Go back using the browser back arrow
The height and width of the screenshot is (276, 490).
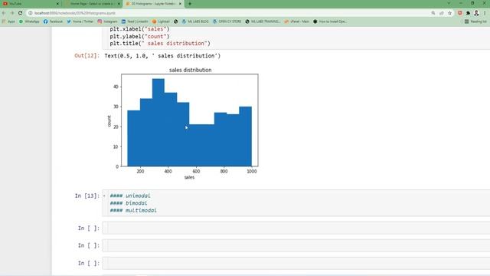pyautogui.click(x=4, y=13)
